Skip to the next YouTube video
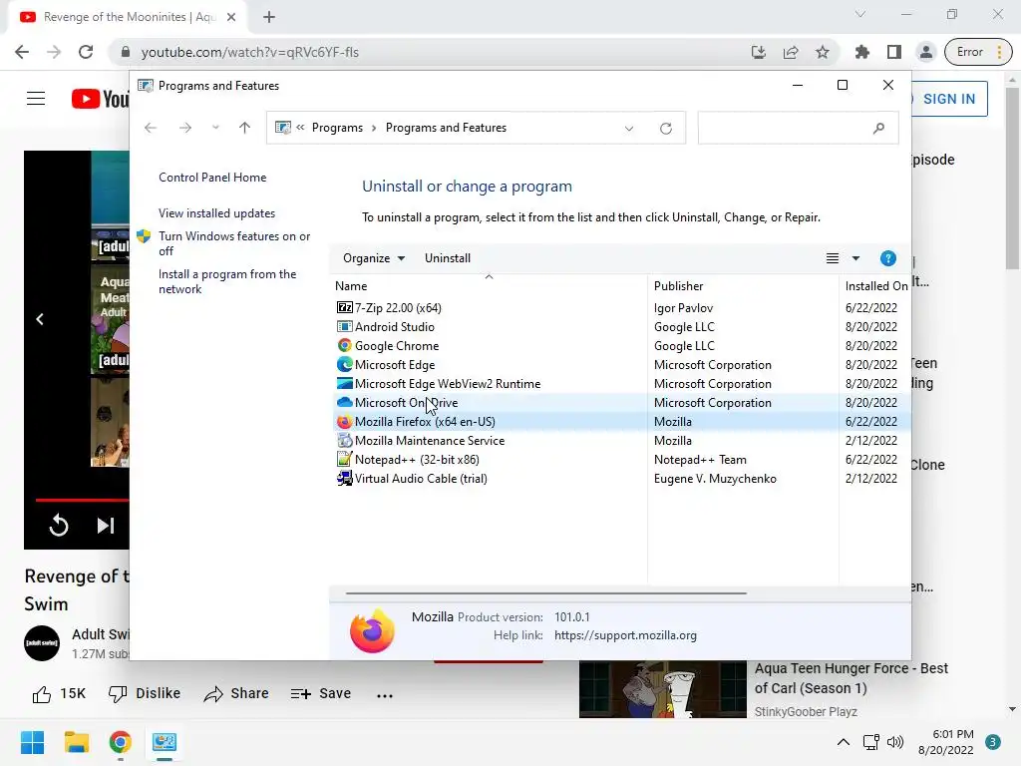 [106, 525]
